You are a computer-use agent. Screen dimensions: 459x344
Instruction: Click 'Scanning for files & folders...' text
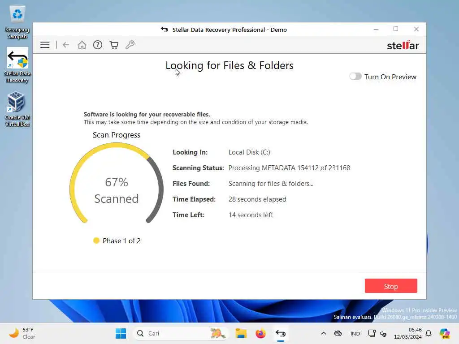coord(271,183)
